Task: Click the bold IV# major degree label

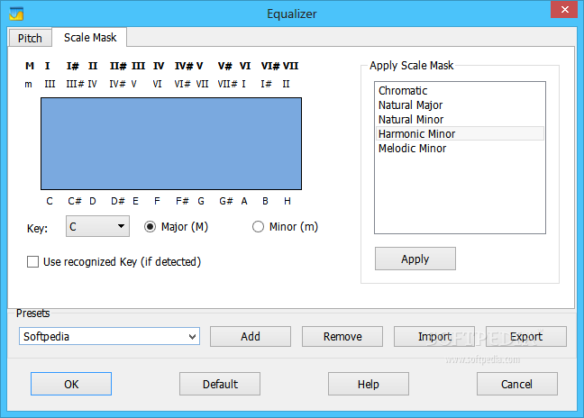Action: [184, 66]
